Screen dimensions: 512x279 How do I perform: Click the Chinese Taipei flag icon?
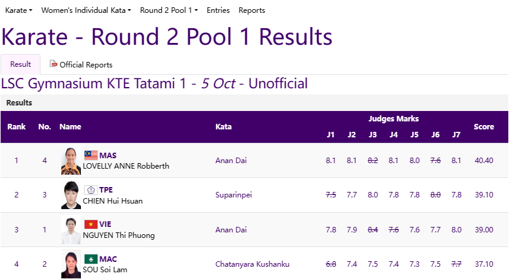point(91,190)
